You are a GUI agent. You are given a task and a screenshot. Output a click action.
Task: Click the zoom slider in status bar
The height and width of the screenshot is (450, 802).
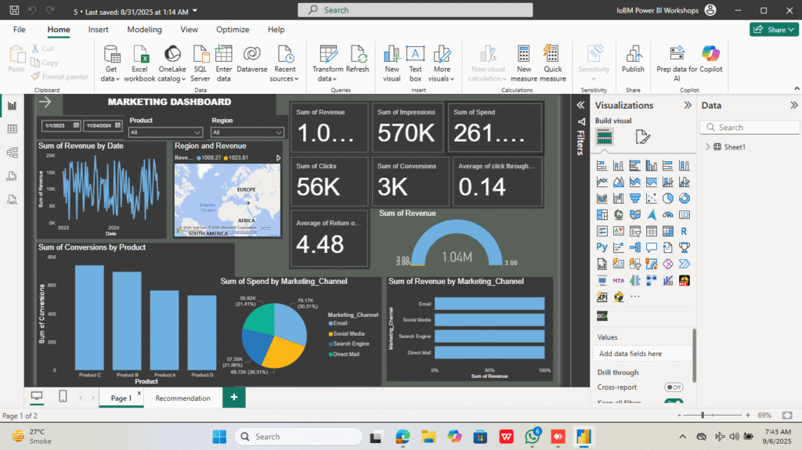coord(703,415)
